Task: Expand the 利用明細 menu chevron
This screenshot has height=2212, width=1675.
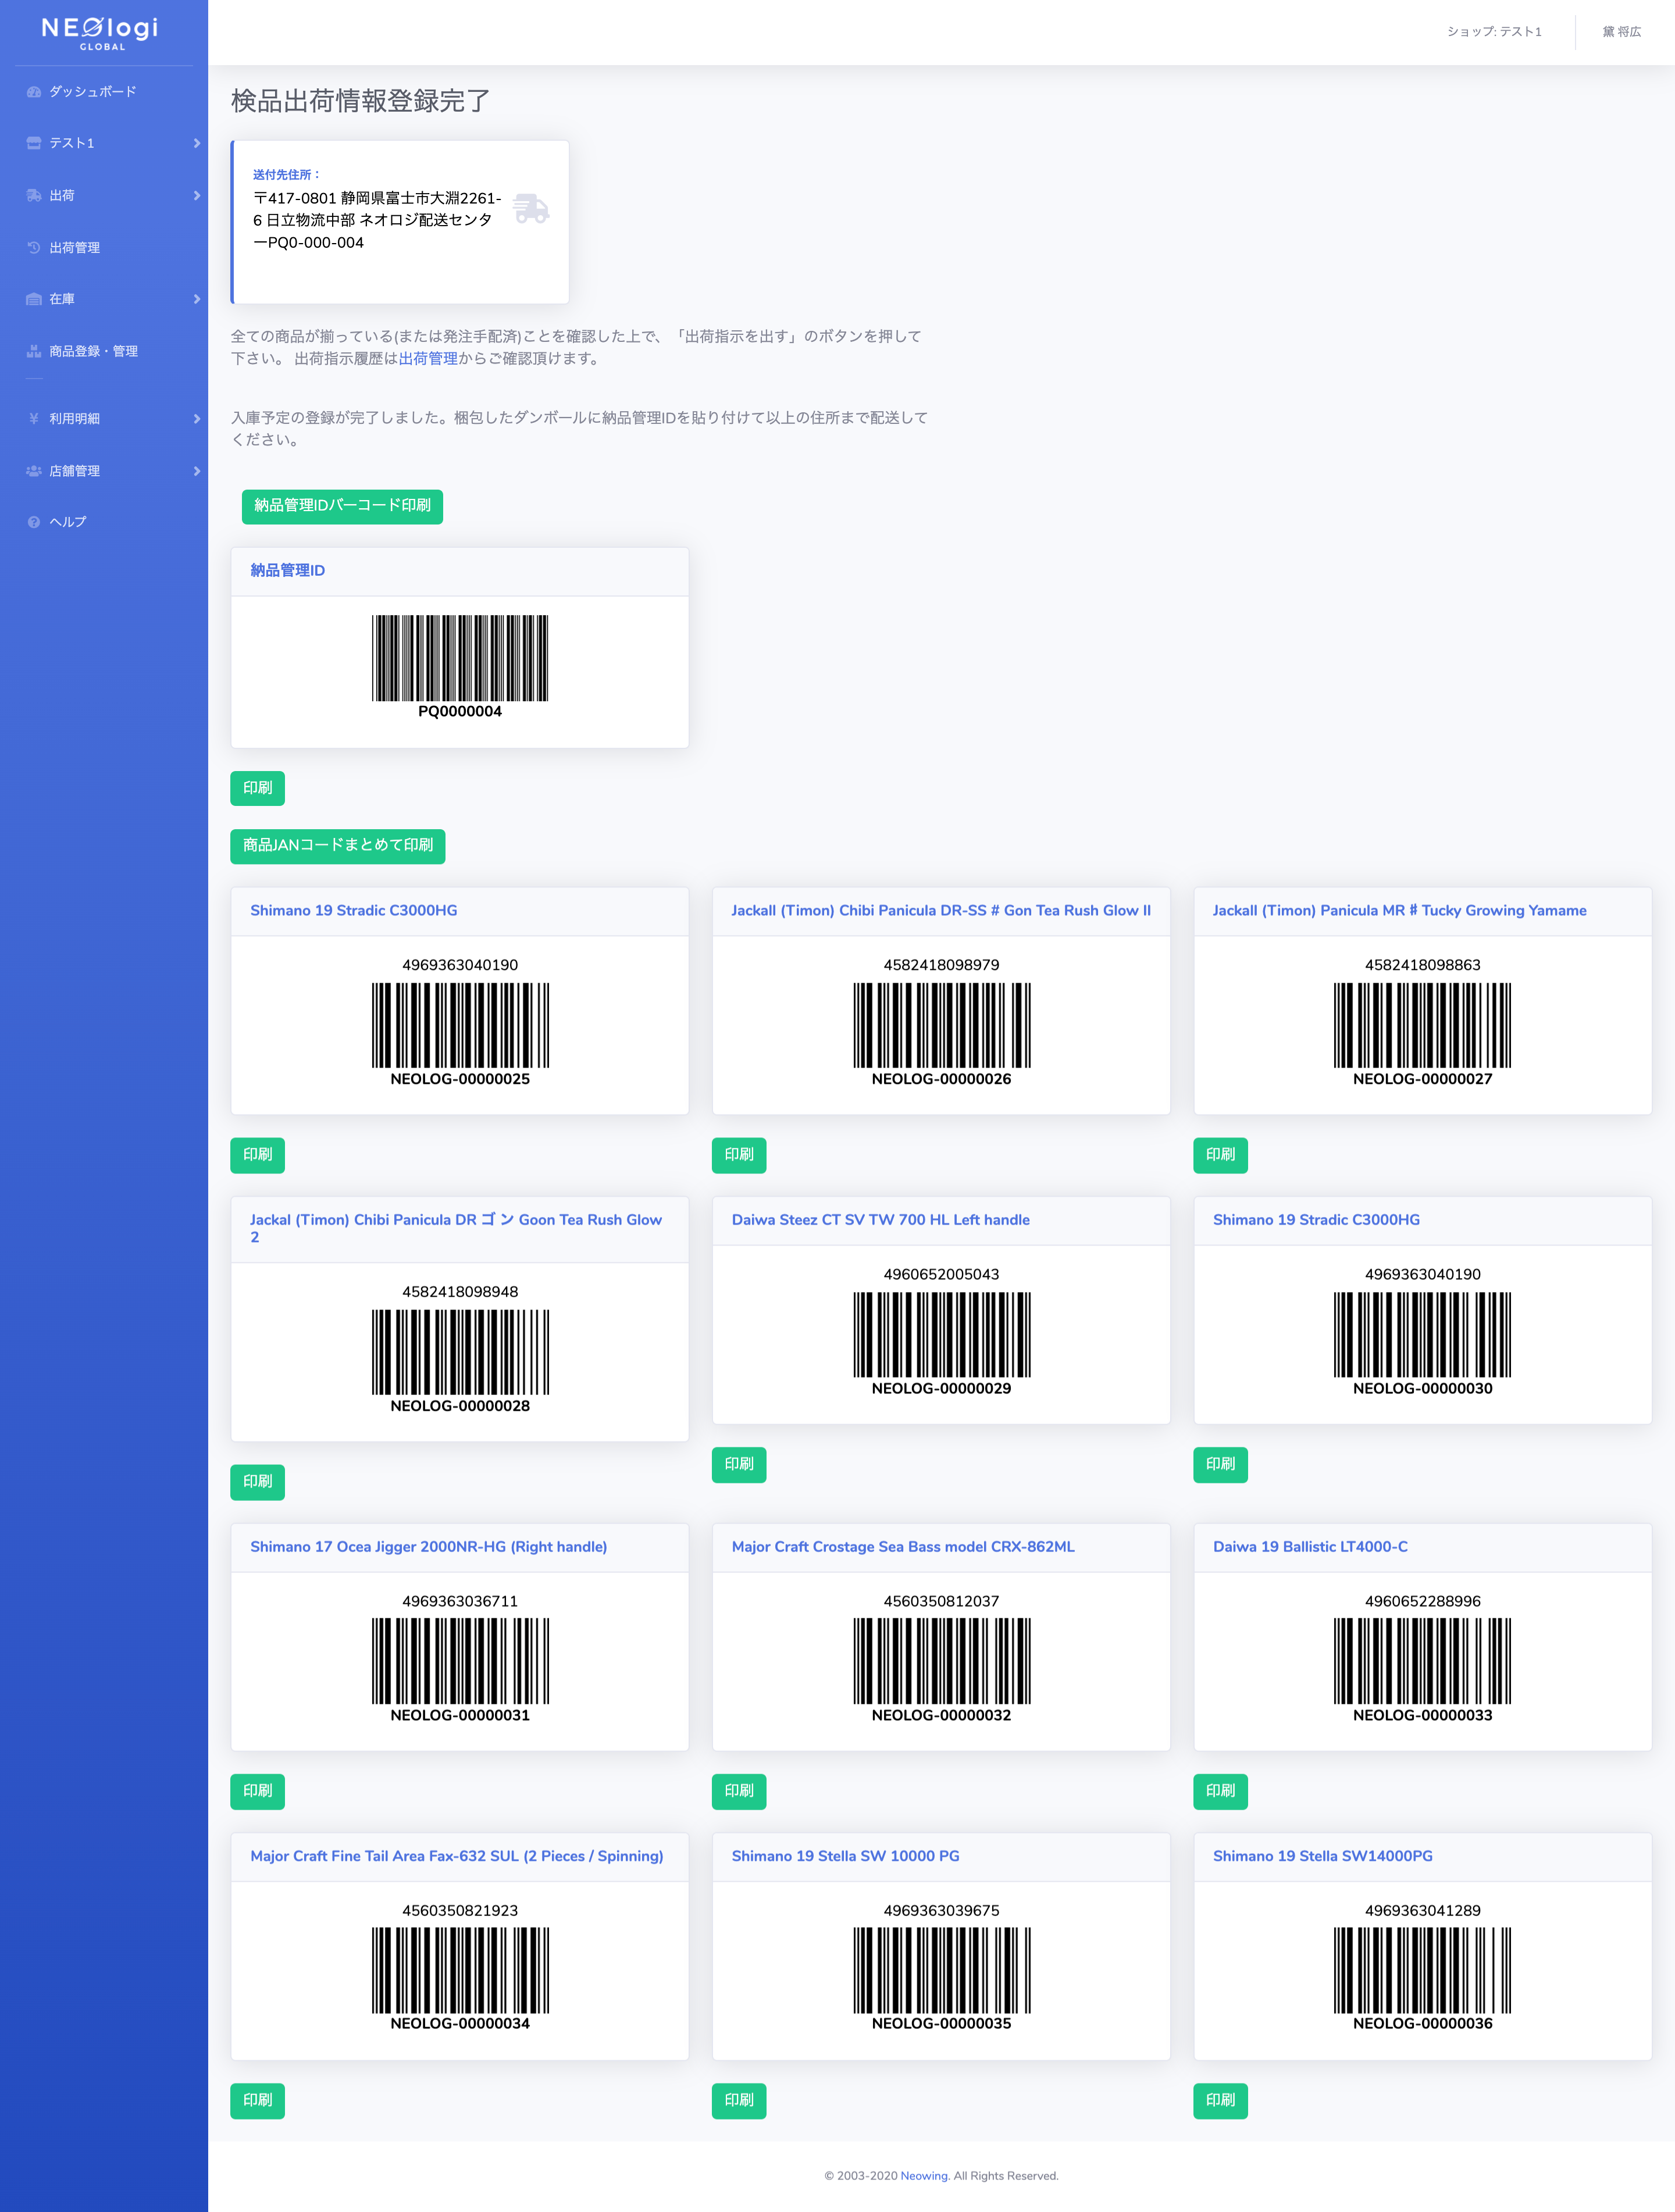Action: coord(197,418)
